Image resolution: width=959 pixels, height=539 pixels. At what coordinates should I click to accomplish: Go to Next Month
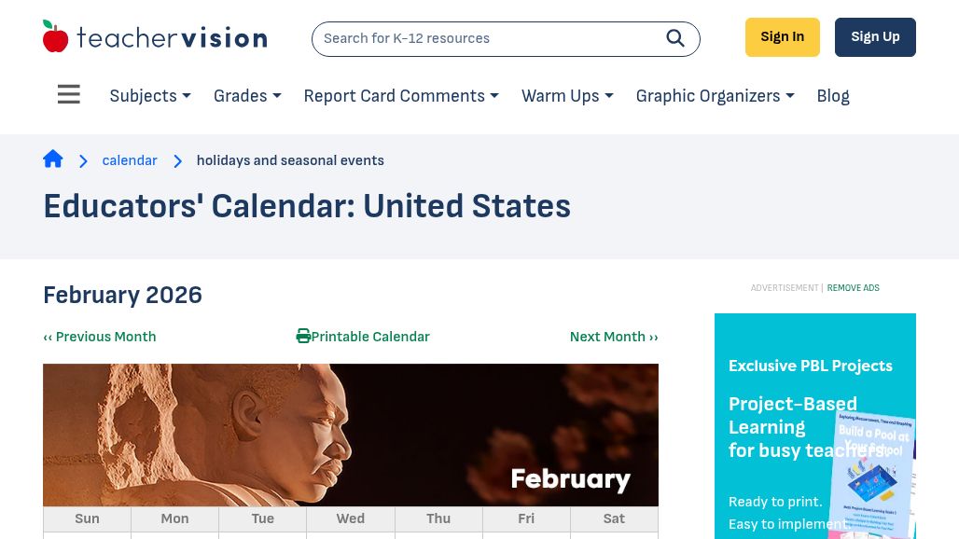[614, 337]
